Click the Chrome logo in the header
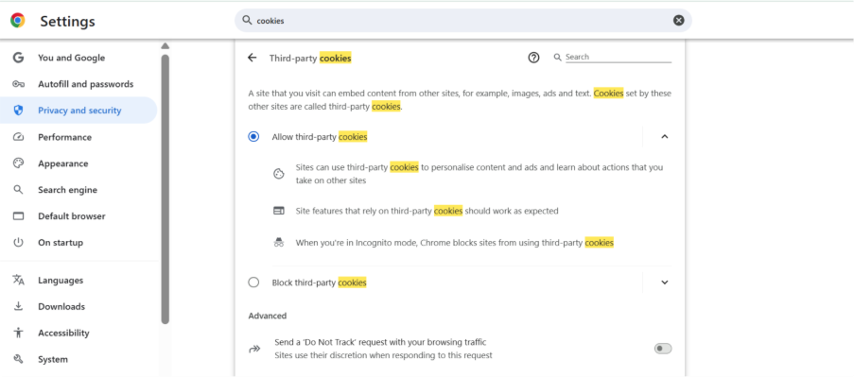Screen dimensions: 854x377 point(17,21)
